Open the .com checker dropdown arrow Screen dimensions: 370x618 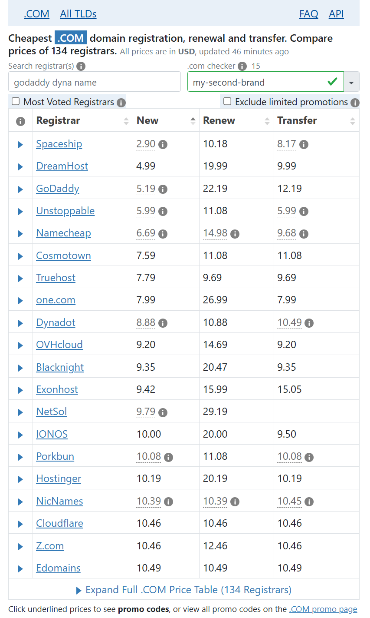click(352, 82)
